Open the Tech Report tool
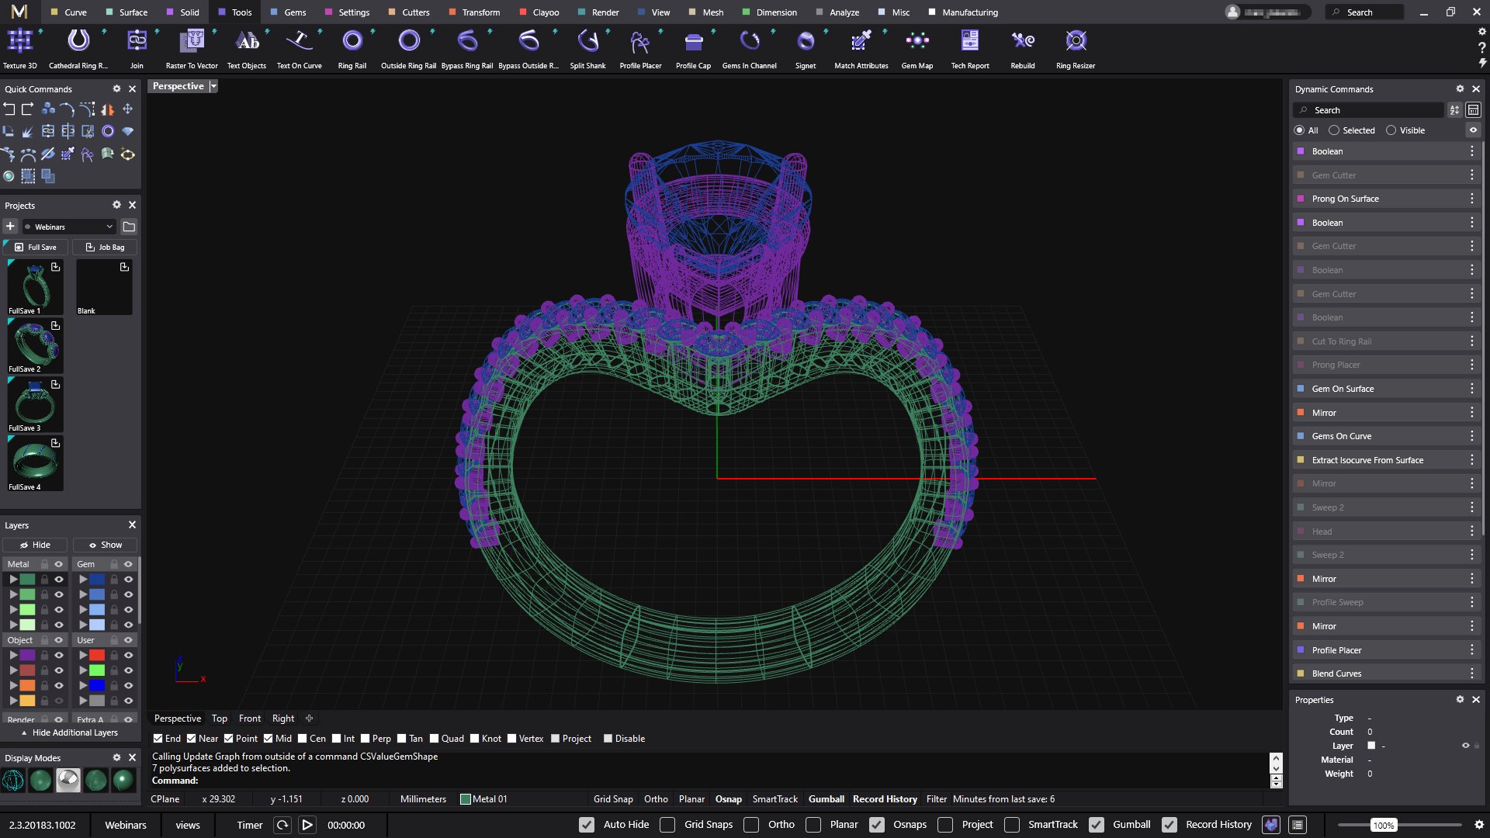Viewport: 1490px width, 838px height. pyautogui.click(x=969, y=49)
